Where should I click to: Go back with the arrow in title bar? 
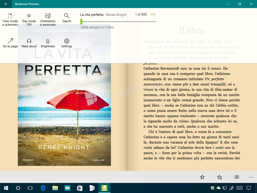[x=6, y=4]
